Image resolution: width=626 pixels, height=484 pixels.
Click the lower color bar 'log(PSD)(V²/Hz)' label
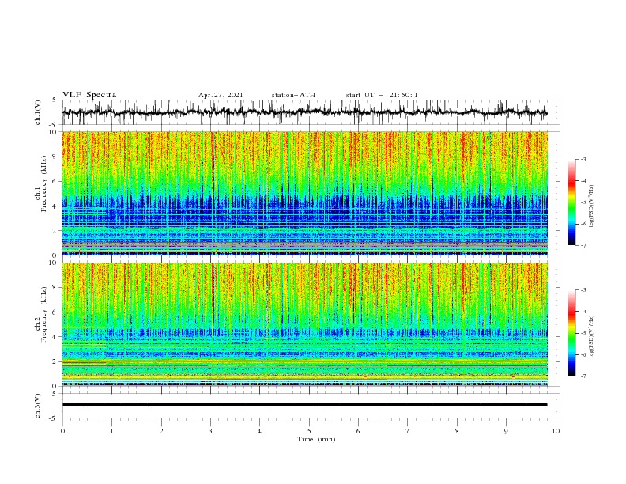(592, 337)
